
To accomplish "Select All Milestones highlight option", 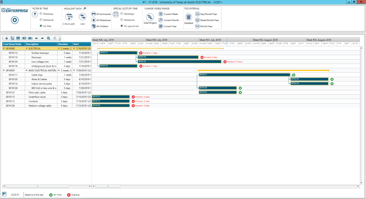I will tap(101, 20).
